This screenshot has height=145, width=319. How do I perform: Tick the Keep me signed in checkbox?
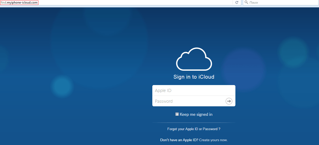(177, 114)
